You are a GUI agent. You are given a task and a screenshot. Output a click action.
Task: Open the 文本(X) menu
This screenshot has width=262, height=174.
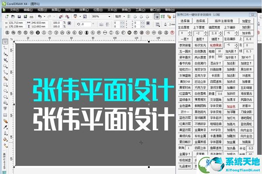pyautogui.click(x=112, y=10)
